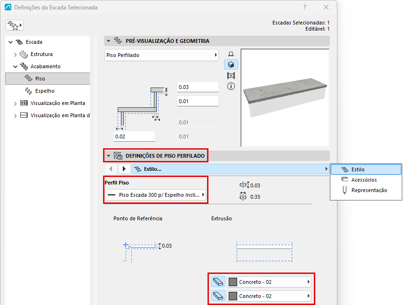Viewport: 407px width, 305px height.
Task: Select the floor plan preview icon
Action: click(231, 54)
